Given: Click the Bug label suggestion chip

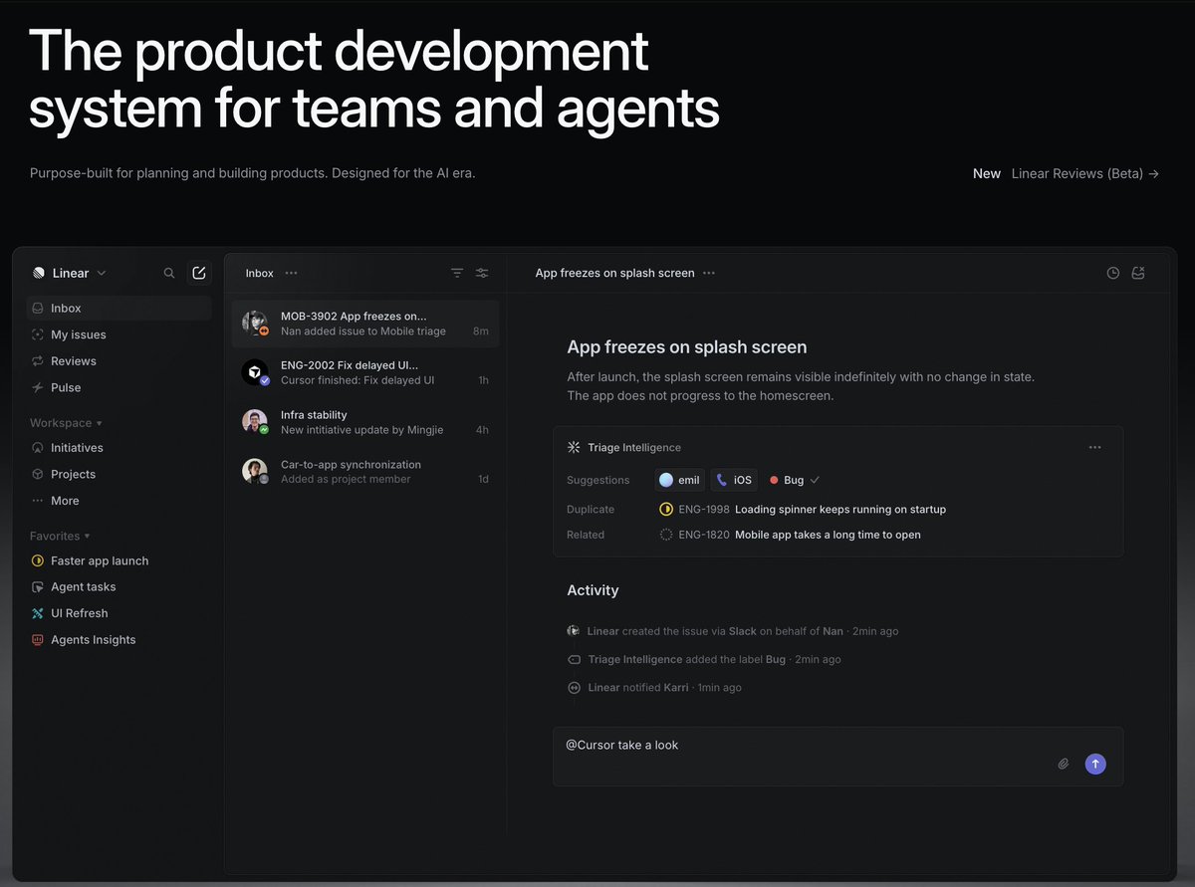Looking at the screenshot, I should click(794, 480).
